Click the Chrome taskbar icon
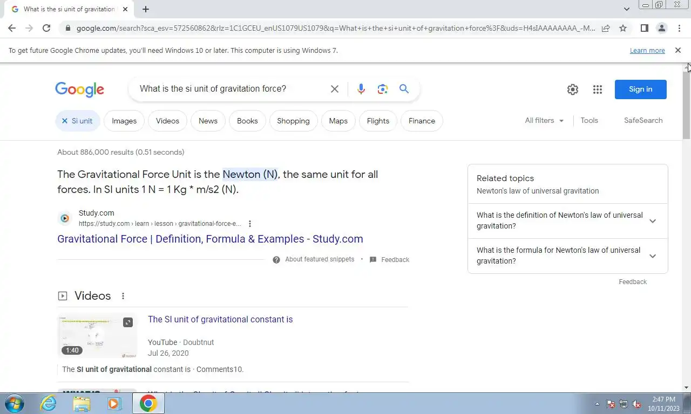The image size is (691, 414). (x=148, y=403)
